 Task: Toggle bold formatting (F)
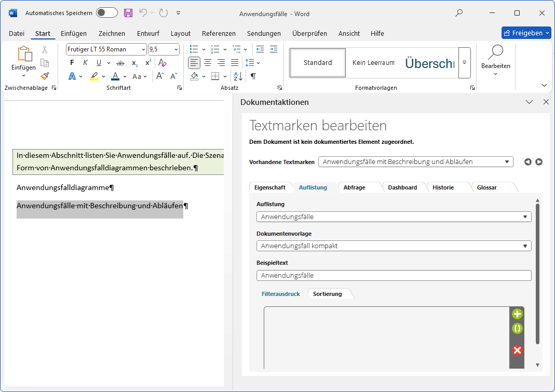point(72,63)
